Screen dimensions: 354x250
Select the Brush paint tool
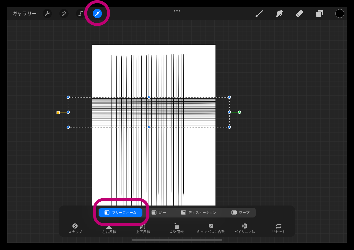[x=259, y=14]
